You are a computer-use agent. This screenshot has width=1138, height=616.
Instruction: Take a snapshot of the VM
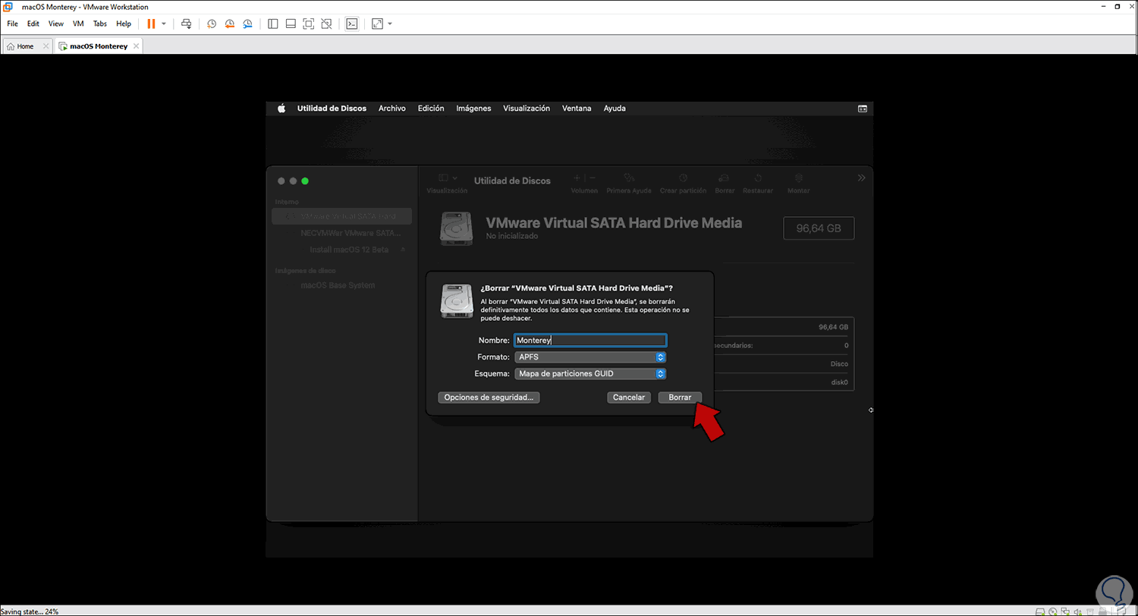click(x=212, y=24)
